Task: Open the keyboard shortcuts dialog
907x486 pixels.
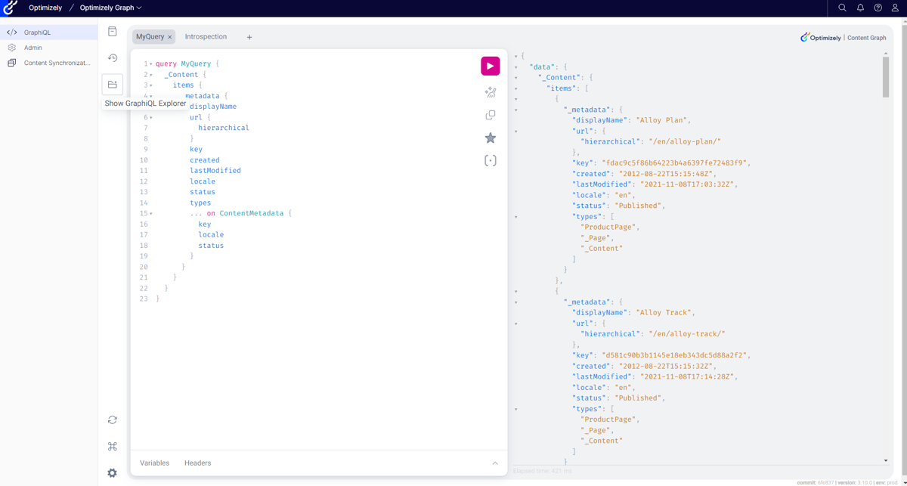Action: coord(112,446)
